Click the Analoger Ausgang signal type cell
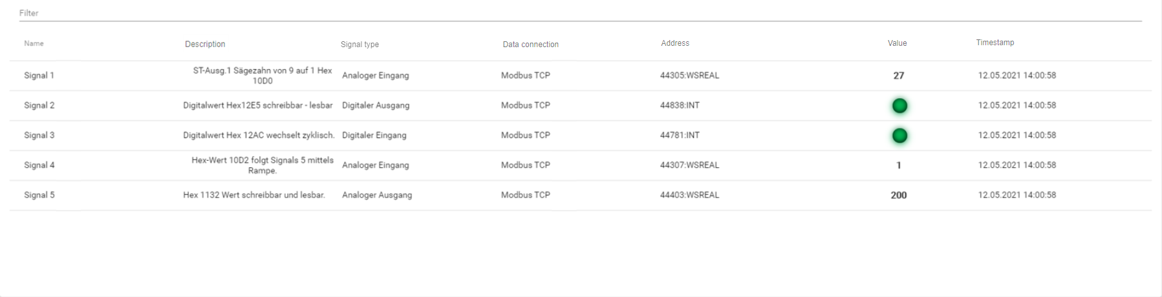The width and height of the screenshot is (1162, 297). [x=376, y=195]
